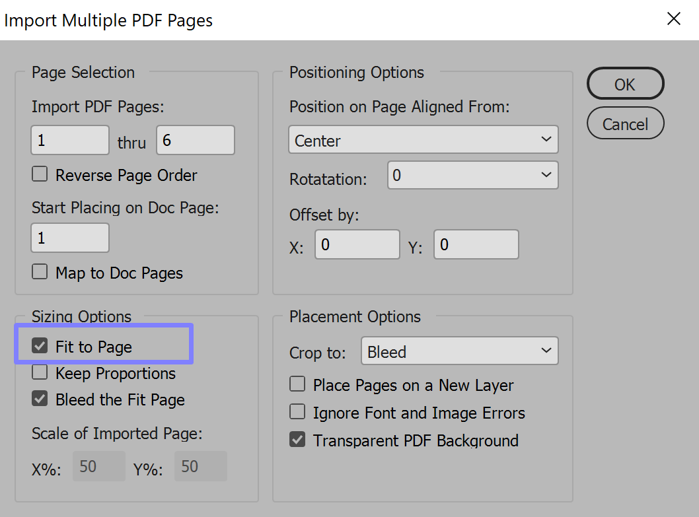The image size is (699, 517).
Task: Click the thru page number field
Action: [195, 140]
